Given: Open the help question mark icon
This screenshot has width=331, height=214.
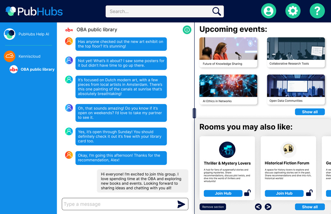Looking at the screenshot, I should 317,11.
